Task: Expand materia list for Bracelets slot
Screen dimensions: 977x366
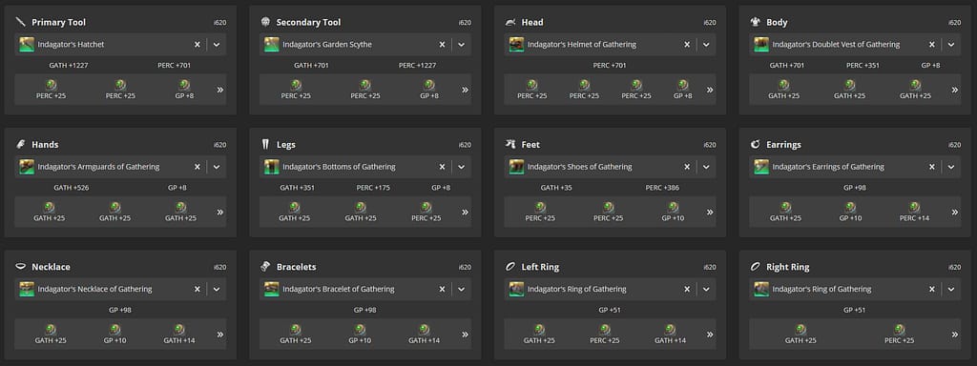Action: (x=465, y=335)
